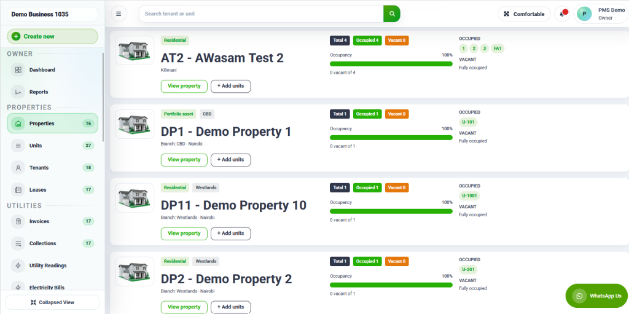Screen dimensions: 629x314
Task: Click the PMS Demo avatar circle
Action: pos(584,14)
